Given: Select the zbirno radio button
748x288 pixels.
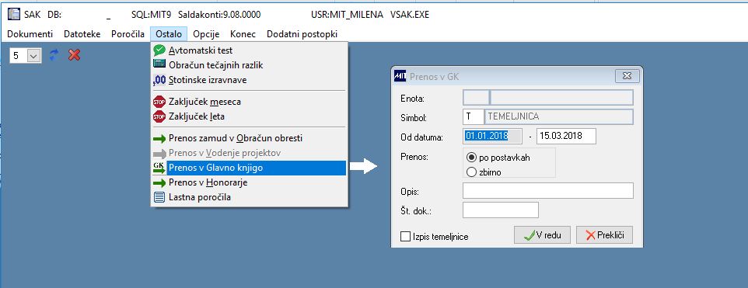Looking at the screenshot, I should 471,172.
